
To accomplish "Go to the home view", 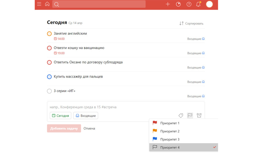I will [47, 4].
